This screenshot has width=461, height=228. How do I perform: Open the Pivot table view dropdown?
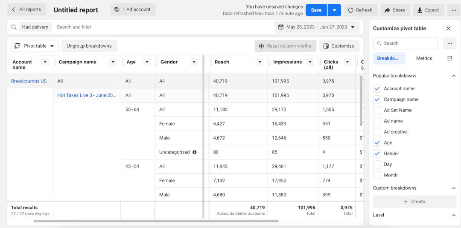coord(35,46)
